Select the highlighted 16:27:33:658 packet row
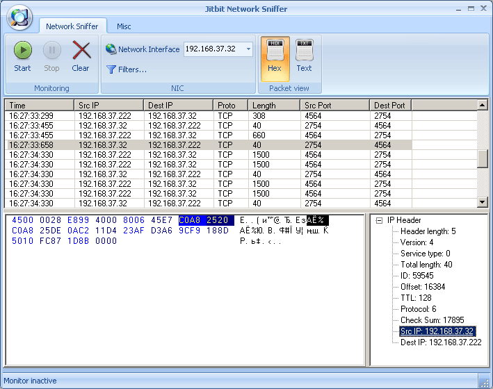The height and width of the screenshot is (389, 493). click(x=208, y=145)
